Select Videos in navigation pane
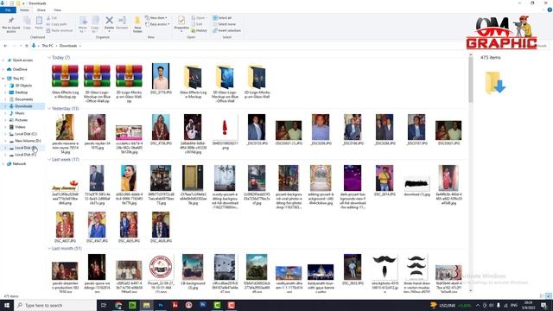 pyautogui.click(x=20, y=127)
